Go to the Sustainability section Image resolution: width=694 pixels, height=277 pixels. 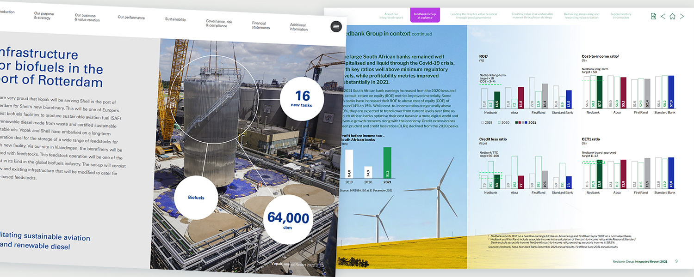coord(175,19)
